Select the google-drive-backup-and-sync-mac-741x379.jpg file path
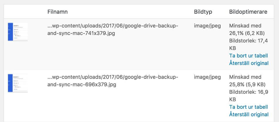Image resolution: width=279 pixels, height=122 pixels. [x=113, y=29]
